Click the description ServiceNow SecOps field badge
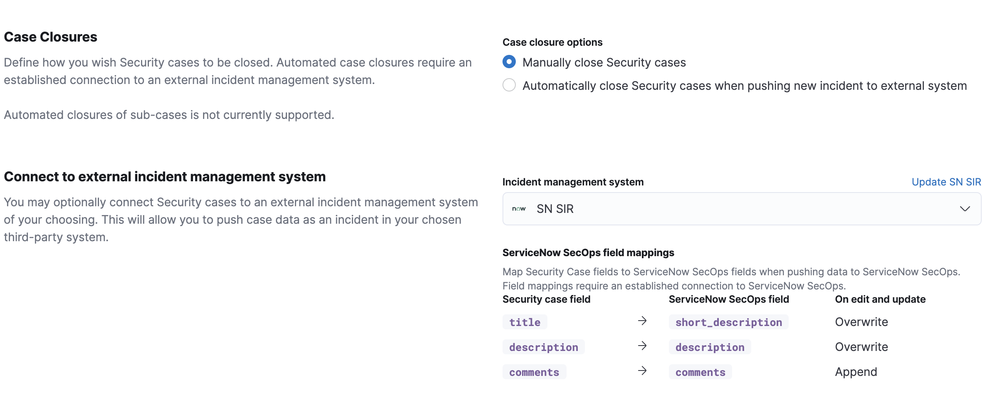This screenshot has height=415, width=1005. (710, 347)
